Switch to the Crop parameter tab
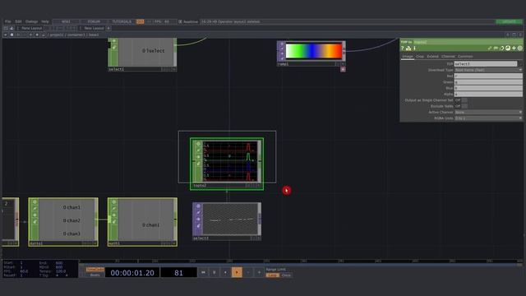Viewport: 526px width, 296px height. pyautogui.click(x=420, y=57)
